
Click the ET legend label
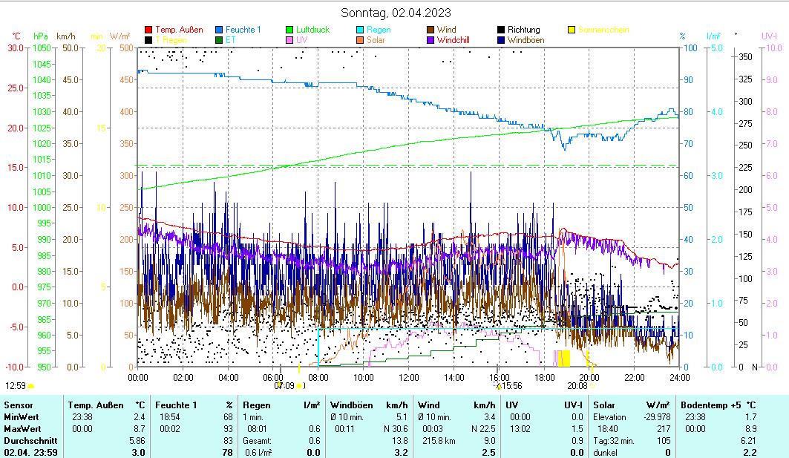(x=231, y=40)
